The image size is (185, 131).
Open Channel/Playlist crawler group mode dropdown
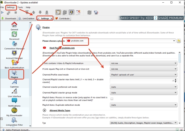[144, 93]
